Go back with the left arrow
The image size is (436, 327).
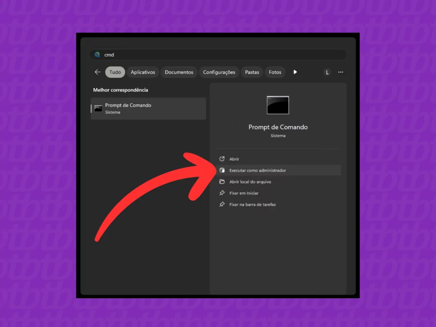pyautogui.click(x=97, y=72)
